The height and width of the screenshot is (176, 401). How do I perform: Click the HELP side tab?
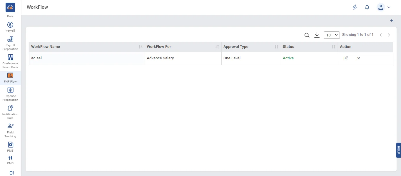coord(398,150)
